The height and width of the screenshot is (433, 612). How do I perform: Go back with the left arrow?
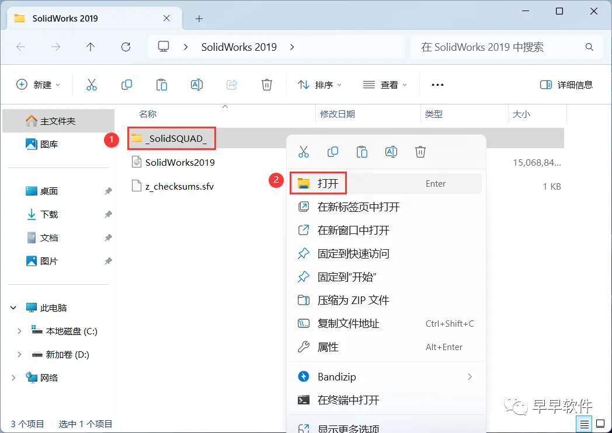click(x=20, y=47)
